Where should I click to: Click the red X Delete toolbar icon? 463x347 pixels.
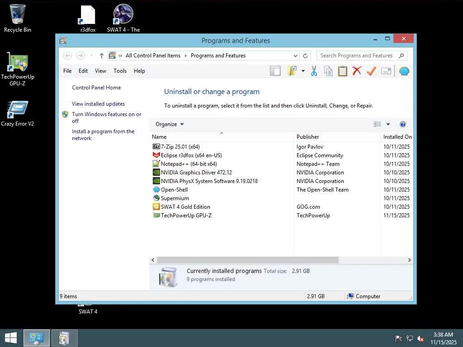coord(357,71)
